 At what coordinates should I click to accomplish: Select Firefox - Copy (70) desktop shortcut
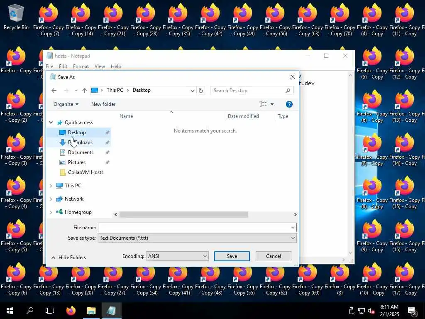[340, 20]
